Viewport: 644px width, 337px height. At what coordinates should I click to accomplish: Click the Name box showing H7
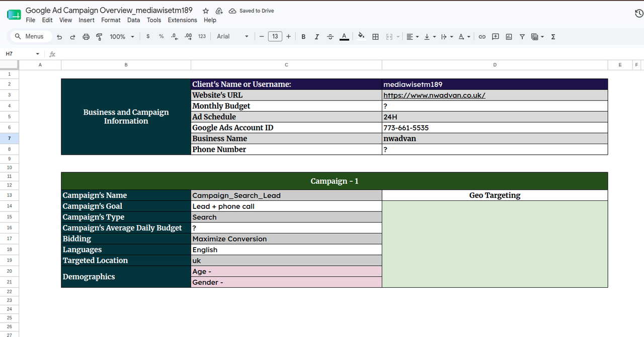click(x=23, y=54)
